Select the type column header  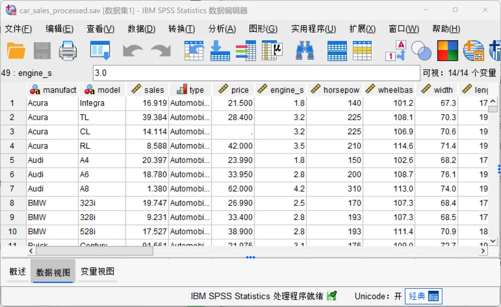click(x=190, y=90)
